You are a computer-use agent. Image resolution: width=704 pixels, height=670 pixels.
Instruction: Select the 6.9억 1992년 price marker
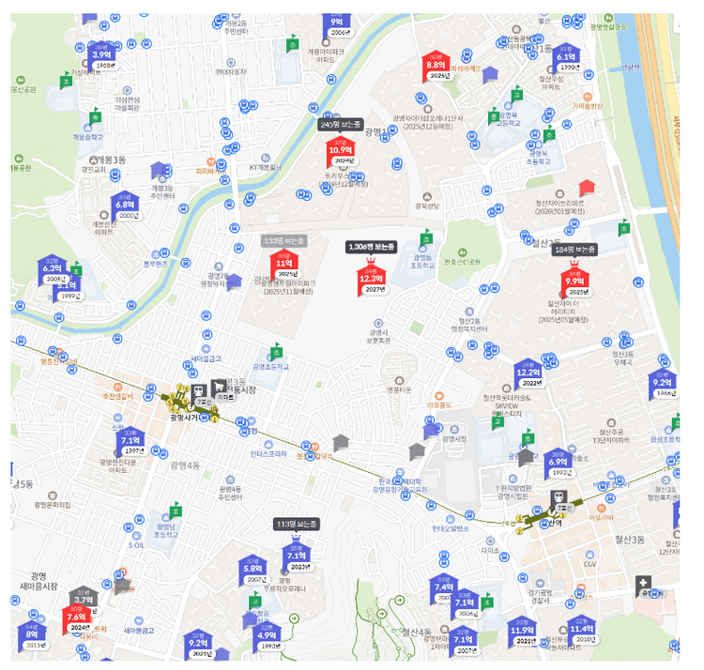(x=559, y=464)
